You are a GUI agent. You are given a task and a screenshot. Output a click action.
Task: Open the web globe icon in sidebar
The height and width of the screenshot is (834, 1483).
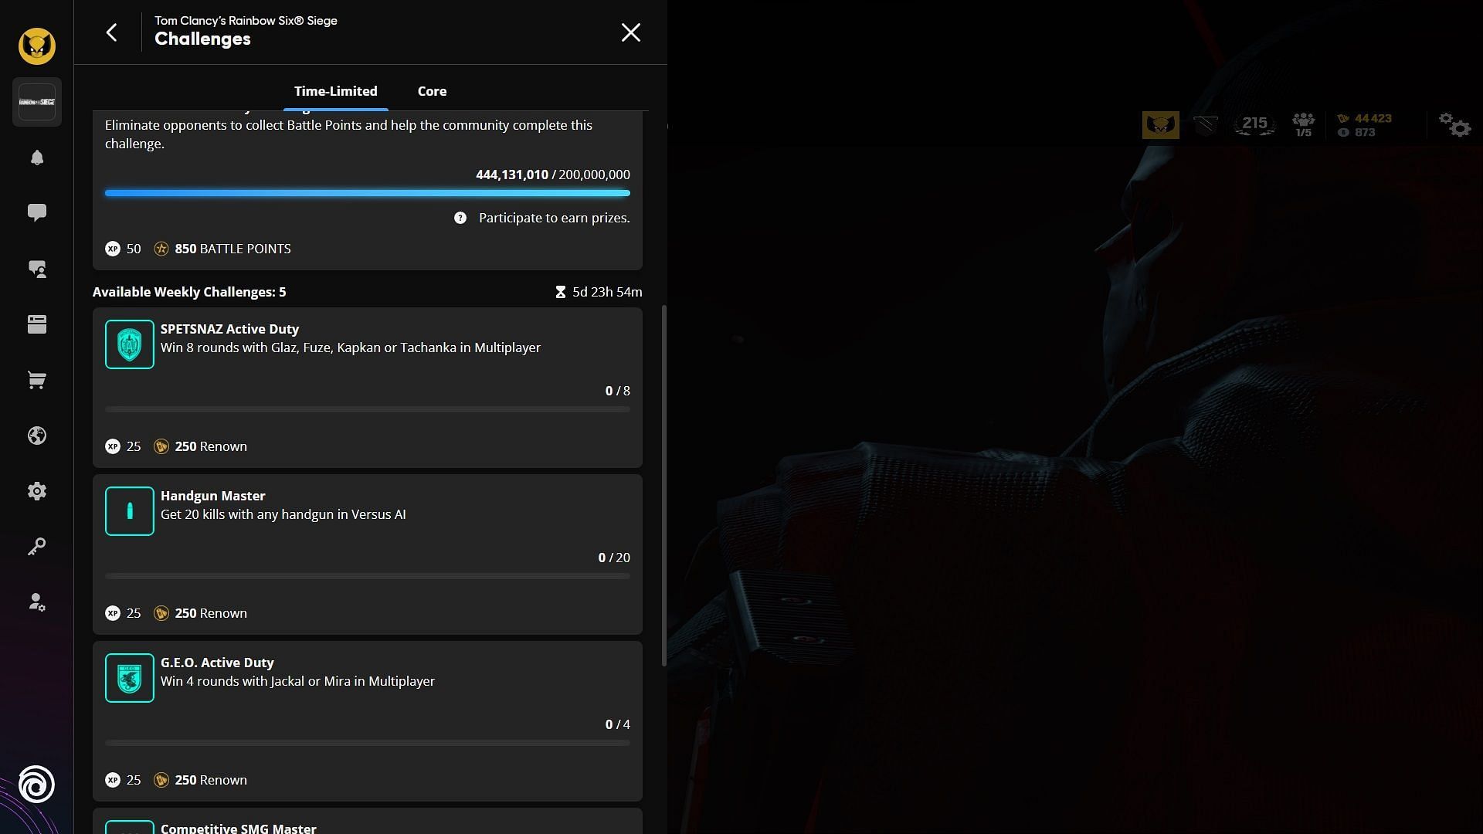[36, 436]
